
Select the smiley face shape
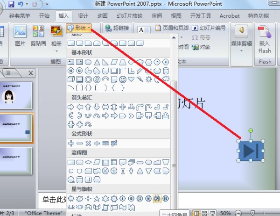pyautogui.click(x=122, y=79)
